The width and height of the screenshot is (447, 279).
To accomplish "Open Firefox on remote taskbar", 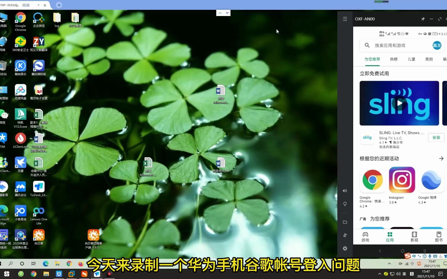I will (81, 264).
